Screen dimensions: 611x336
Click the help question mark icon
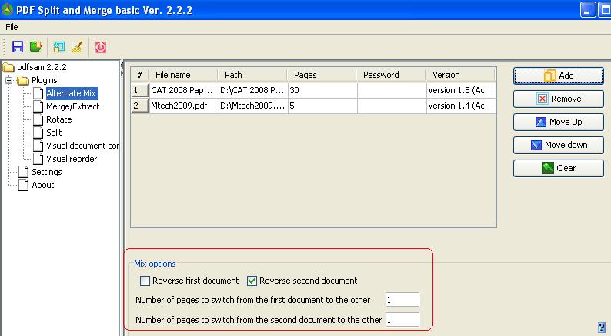600,327
